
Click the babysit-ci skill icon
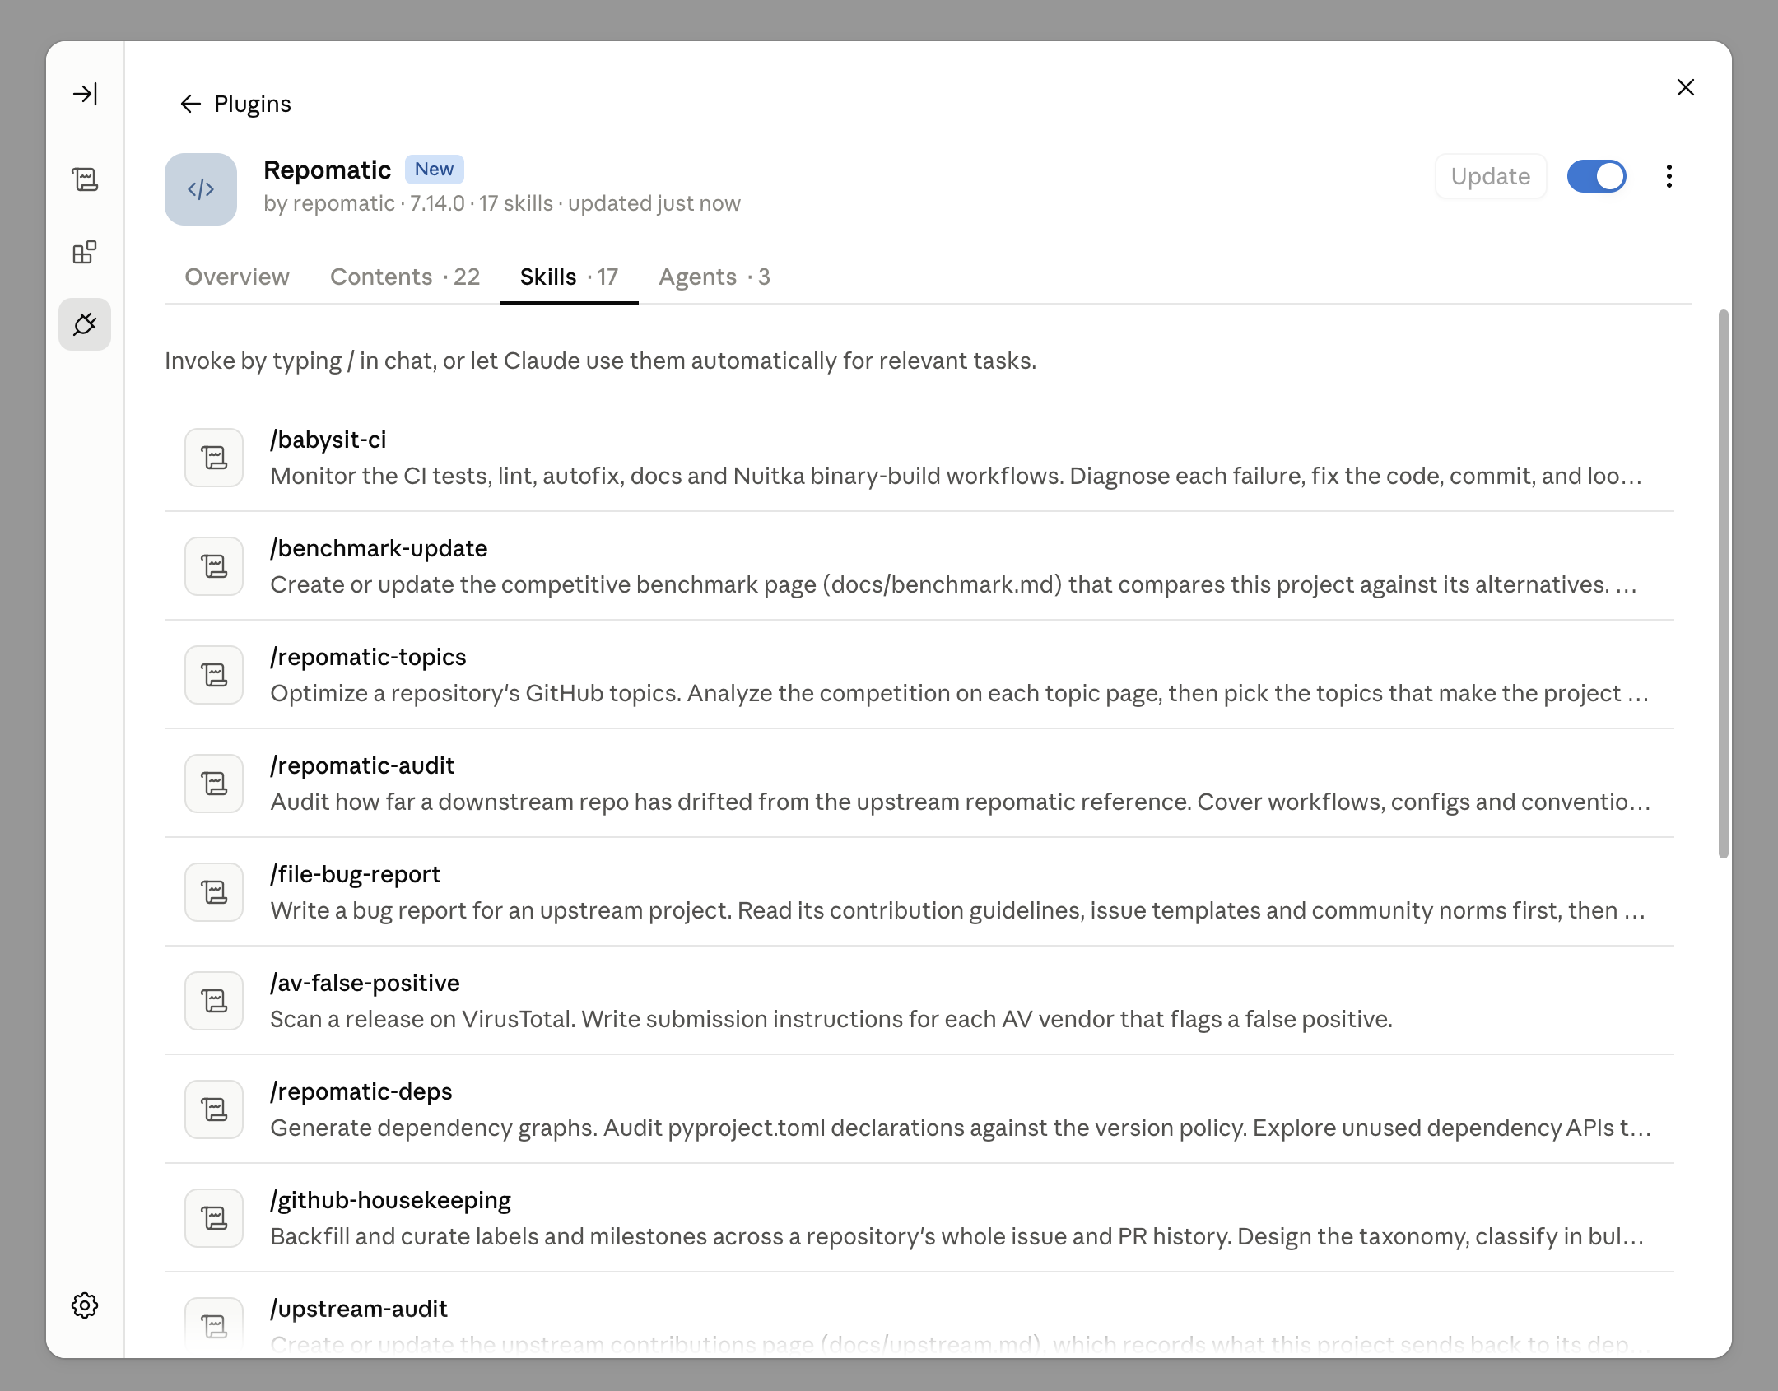click(x=214, y=458)
